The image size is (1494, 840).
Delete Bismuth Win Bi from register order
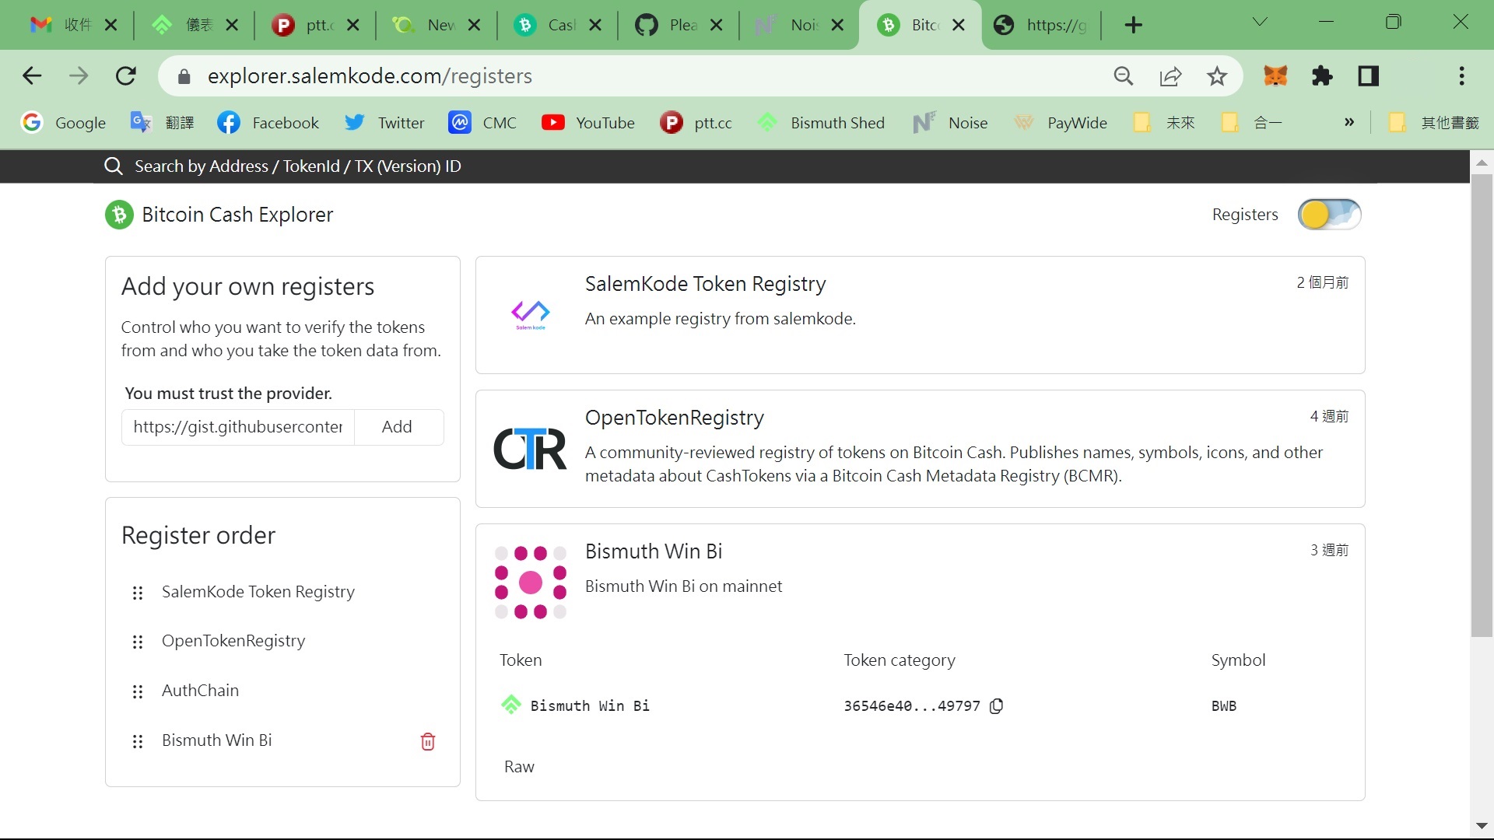pos(428,741)
